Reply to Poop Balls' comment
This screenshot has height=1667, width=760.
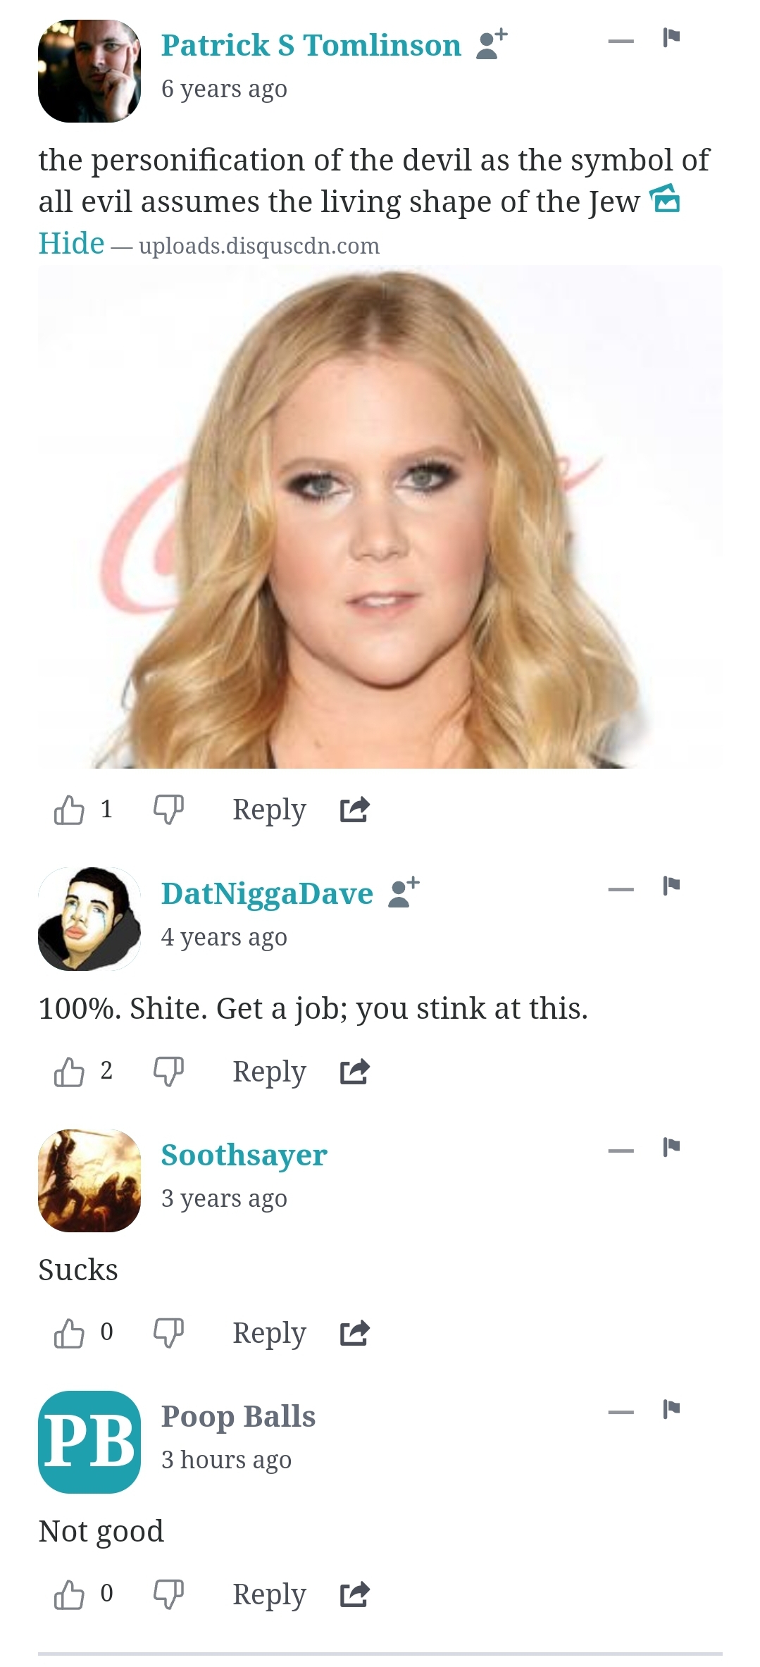click(269, 1594)
